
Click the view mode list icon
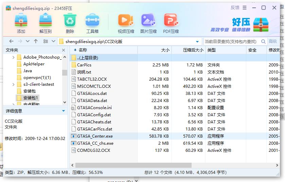coord(46,41)
